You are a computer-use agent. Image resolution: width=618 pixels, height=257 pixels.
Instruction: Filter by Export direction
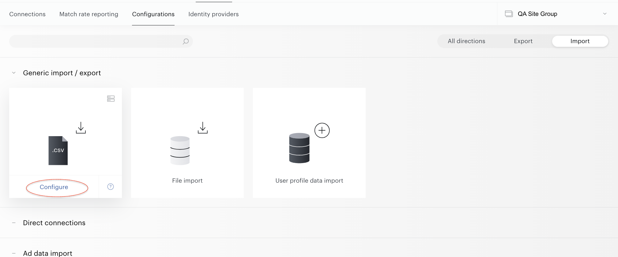click(523, 41)
